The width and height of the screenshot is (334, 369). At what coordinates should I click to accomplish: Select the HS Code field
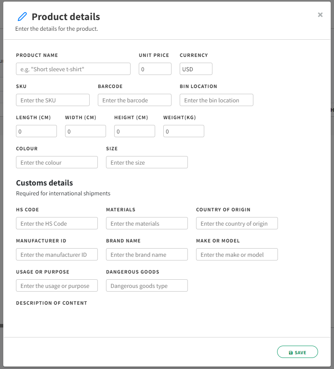pos(57,223)
